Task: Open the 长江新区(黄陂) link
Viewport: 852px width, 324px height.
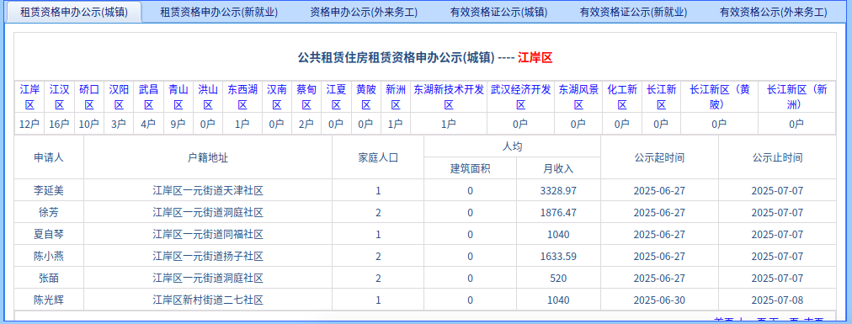Action: [x=720, y=97]
